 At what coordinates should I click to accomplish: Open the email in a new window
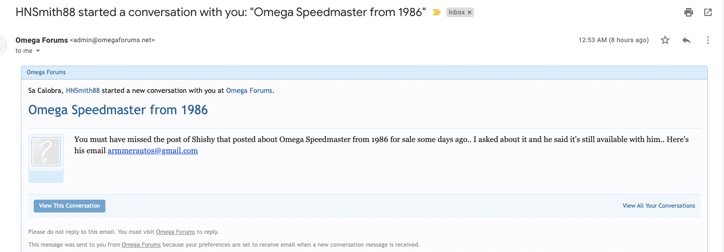click(x=708, y=12)
